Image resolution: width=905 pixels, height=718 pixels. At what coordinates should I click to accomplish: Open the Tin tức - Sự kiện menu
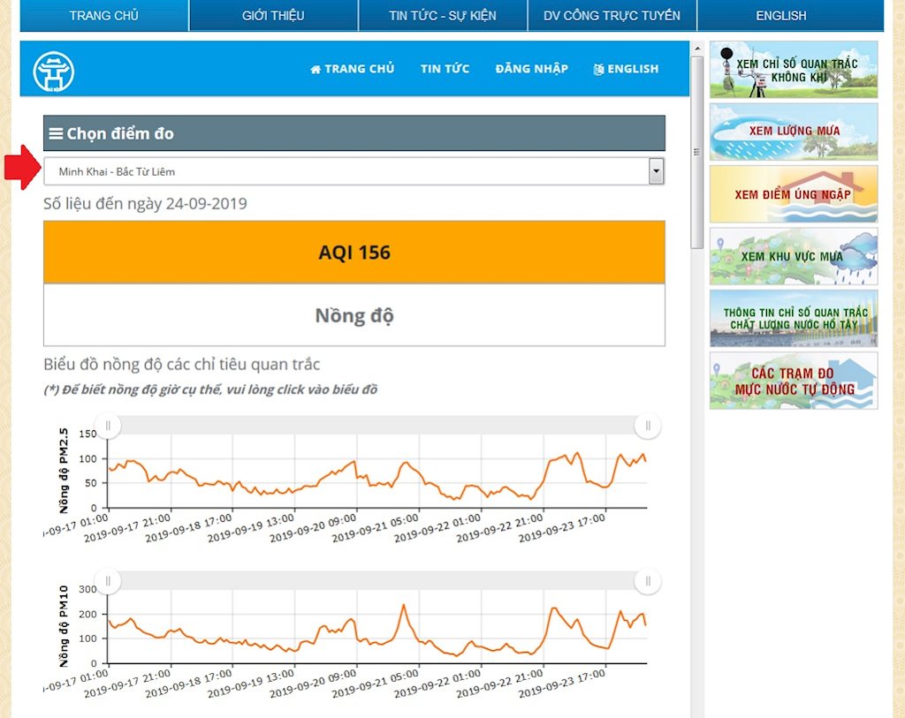pyautogui.click(x=443, y=16)
